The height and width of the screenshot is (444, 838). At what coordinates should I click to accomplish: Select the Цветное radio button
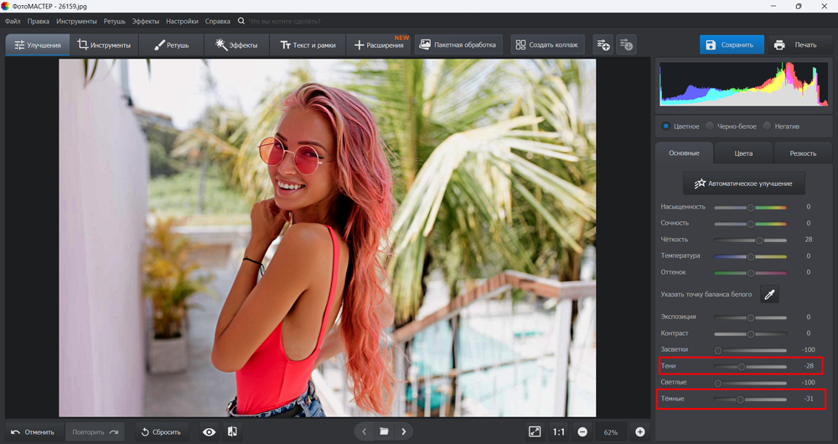click(x=665, y=126)
